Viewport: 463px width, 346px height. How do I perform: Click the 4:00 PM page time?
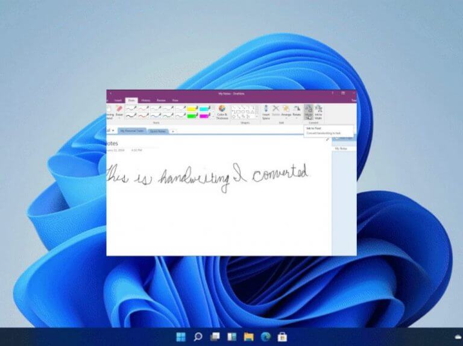click(x=137, y=150)
